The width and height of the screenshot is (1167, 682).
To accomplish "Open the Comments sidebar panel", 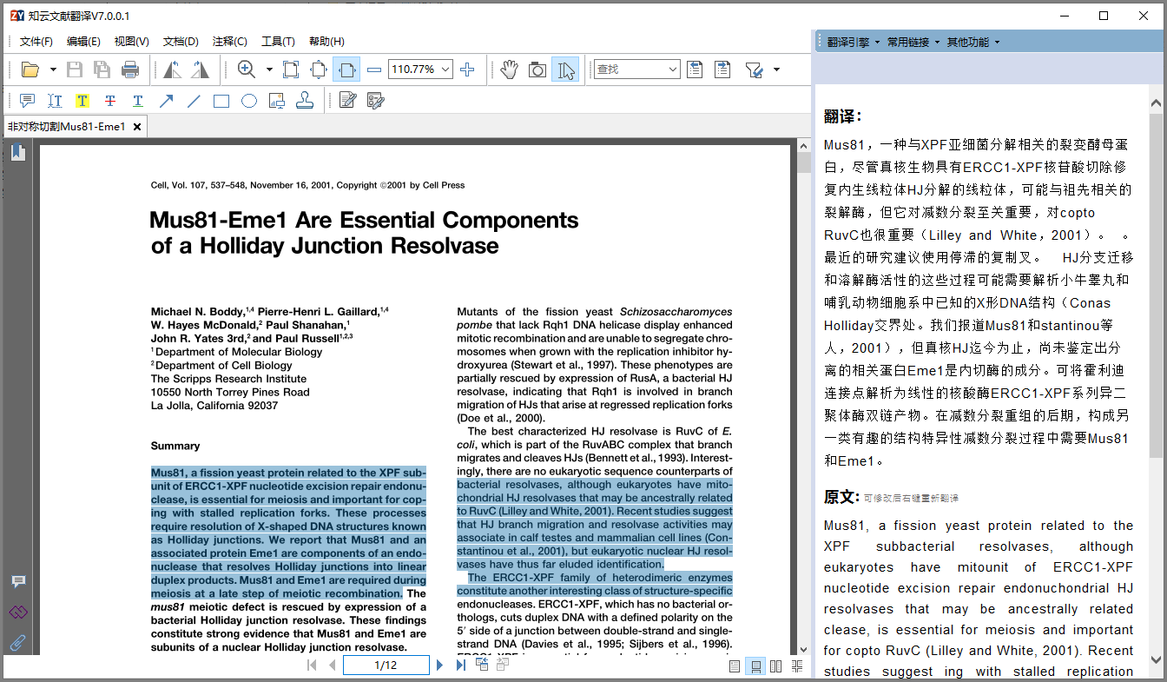I will [x=18, y=581].
